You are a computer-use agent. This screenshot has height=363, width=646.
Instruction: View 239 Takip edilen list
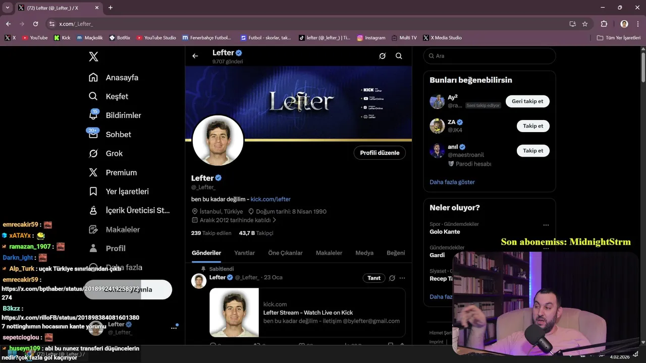211,233
